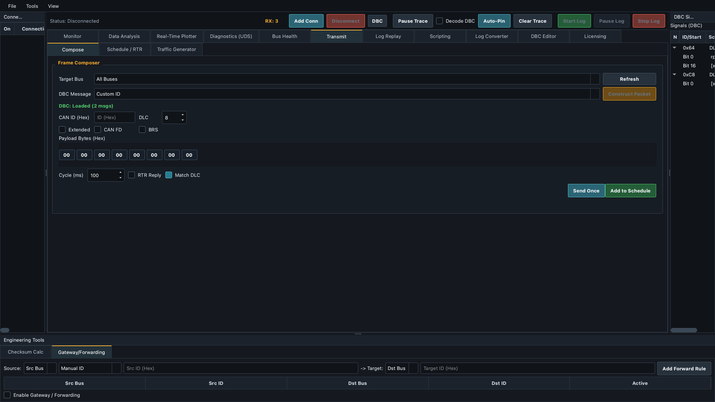Viewport: 715px width, 402px height.
Task: Increase the DLC value
Action: pos(182,115)
